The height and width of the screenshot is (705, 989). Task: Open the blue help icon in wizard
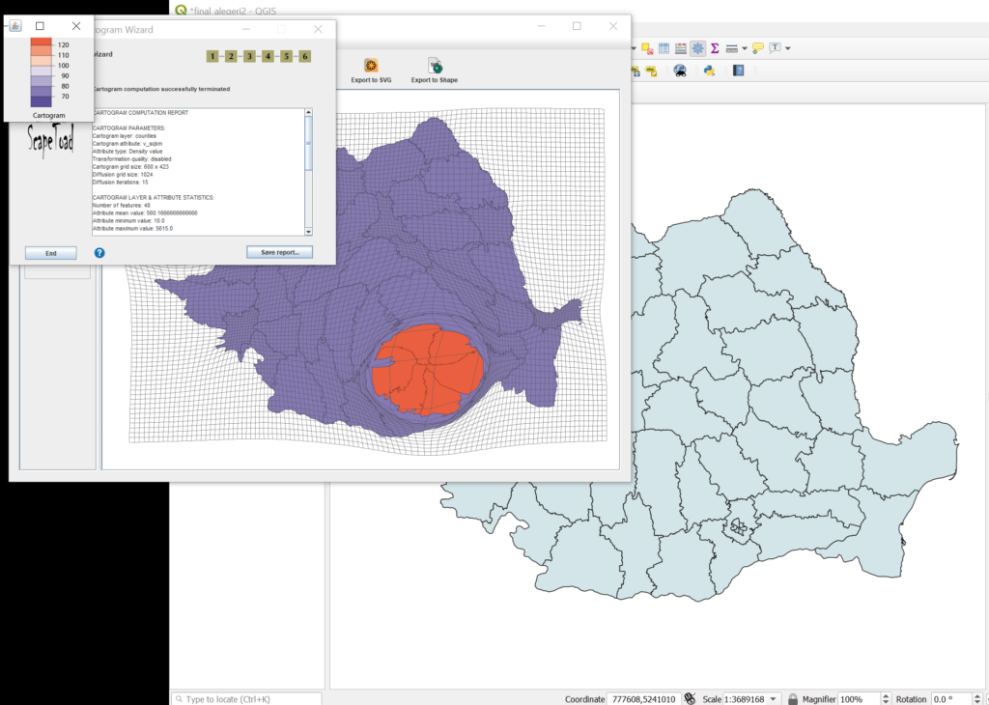point(99,253)
